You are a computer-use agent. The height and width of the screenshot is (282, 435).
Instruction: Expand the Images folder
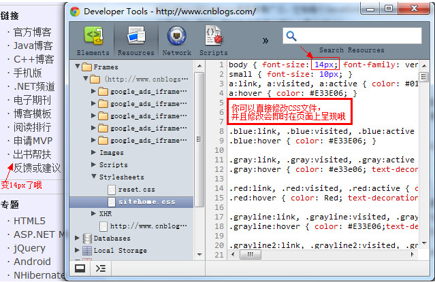coord(93,153)
